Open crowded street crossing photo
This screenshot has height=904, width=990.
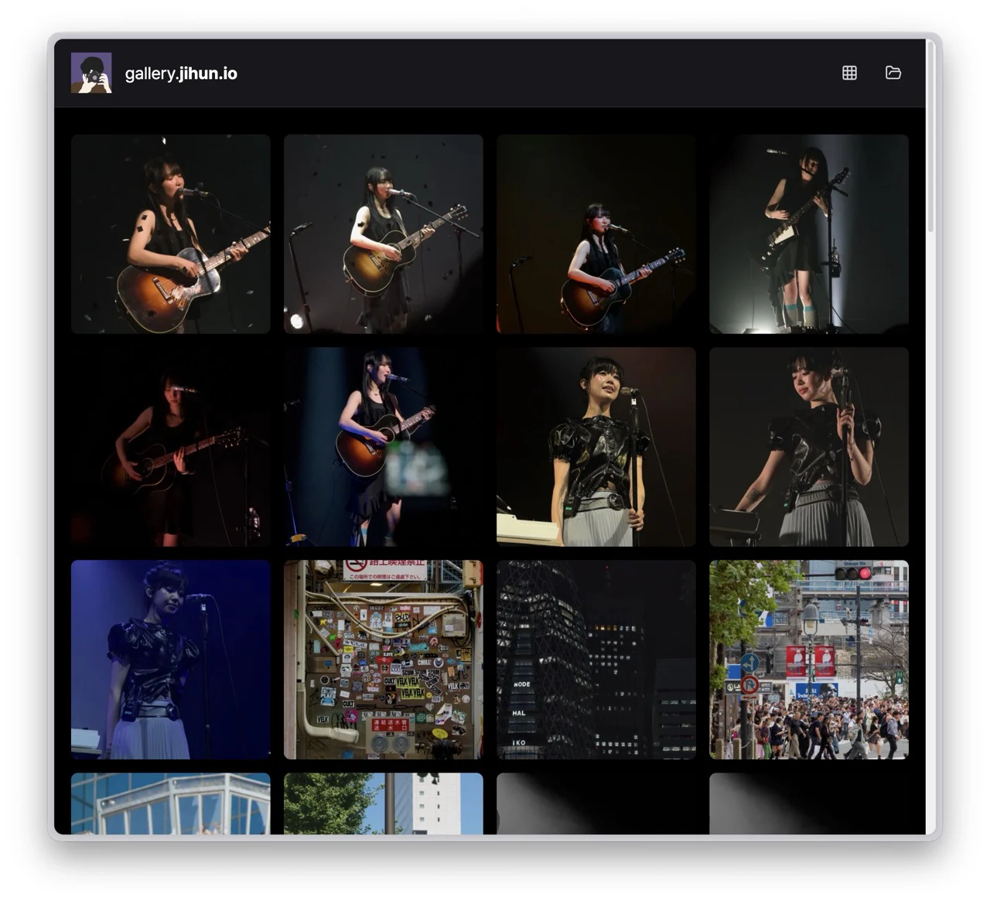(x=809, y=660)
